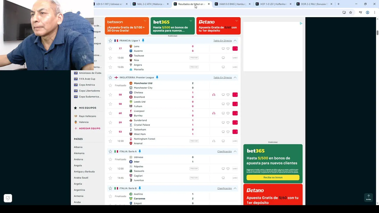
Task: Toggle pin for FRANCIA Ligue 1
Action: point(143,41)
